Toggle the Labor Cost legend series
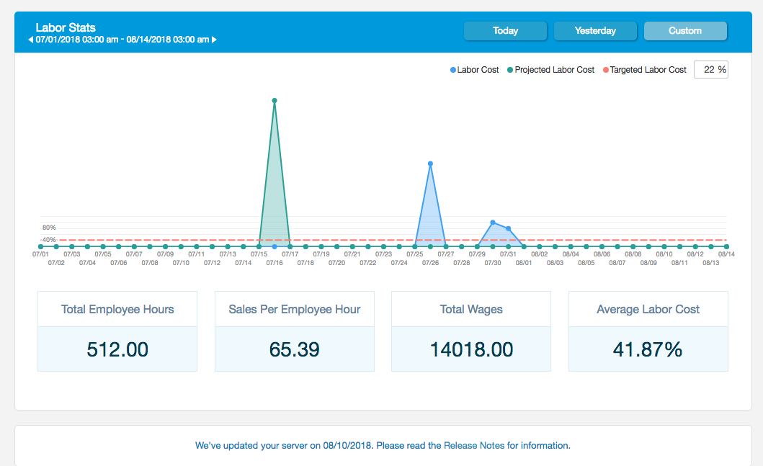 tap(474, 70)
